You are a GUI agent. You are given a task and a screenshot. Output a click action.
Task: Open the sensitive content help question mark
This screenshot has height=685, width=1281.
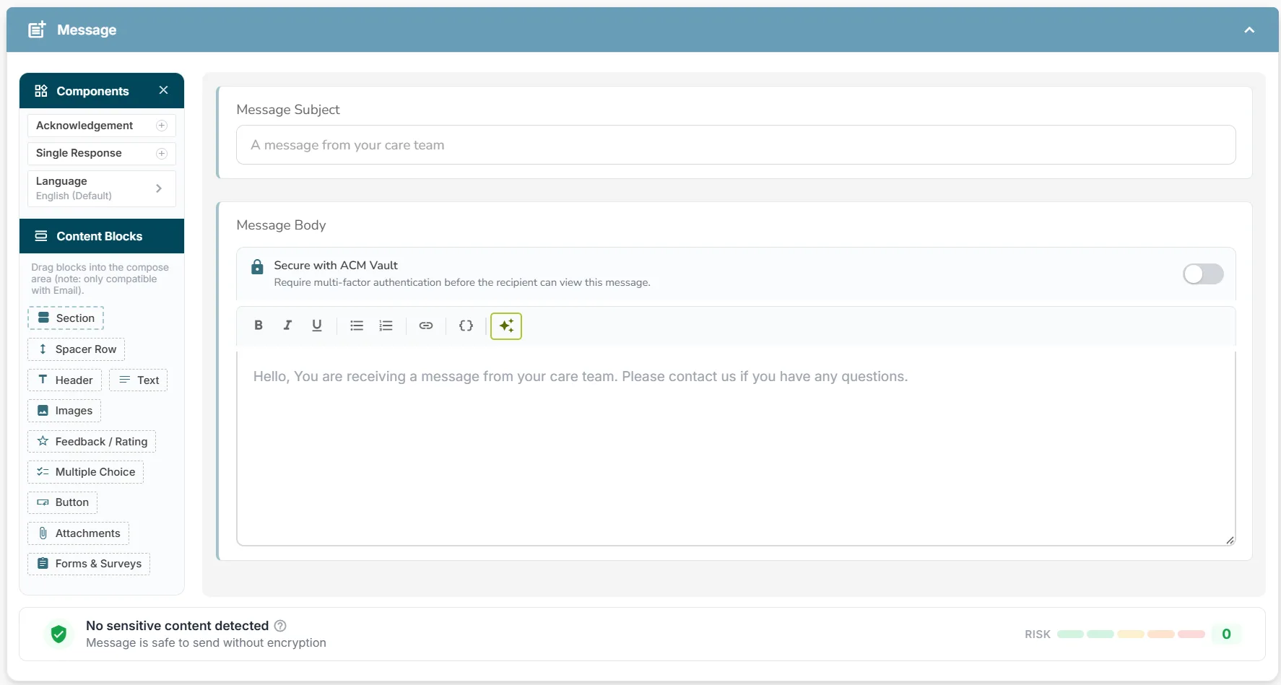[x=280, y=626]
